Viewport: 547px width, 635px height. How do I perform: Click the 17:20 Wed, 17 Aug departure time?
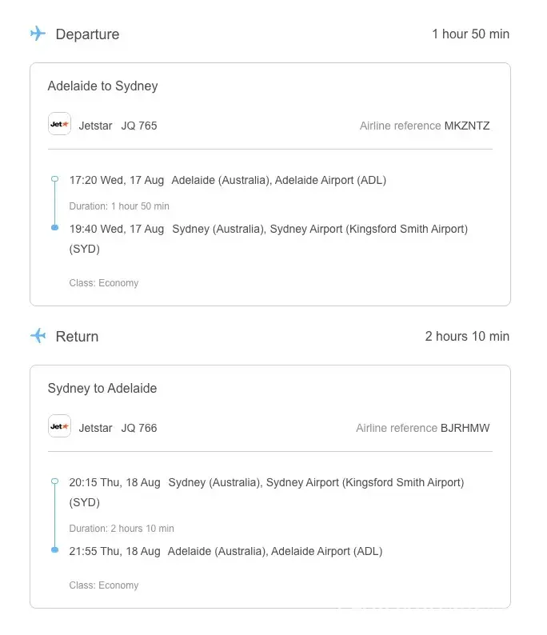coord(117,180)
